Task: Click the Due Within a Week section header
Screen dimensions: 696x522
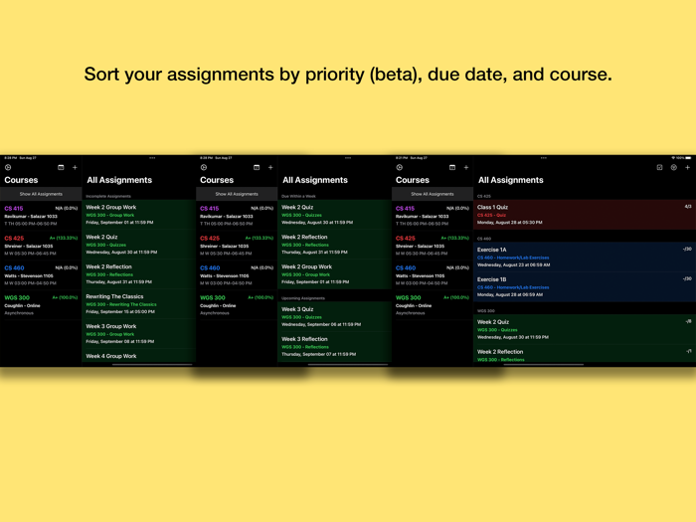Action: (298, 196)
